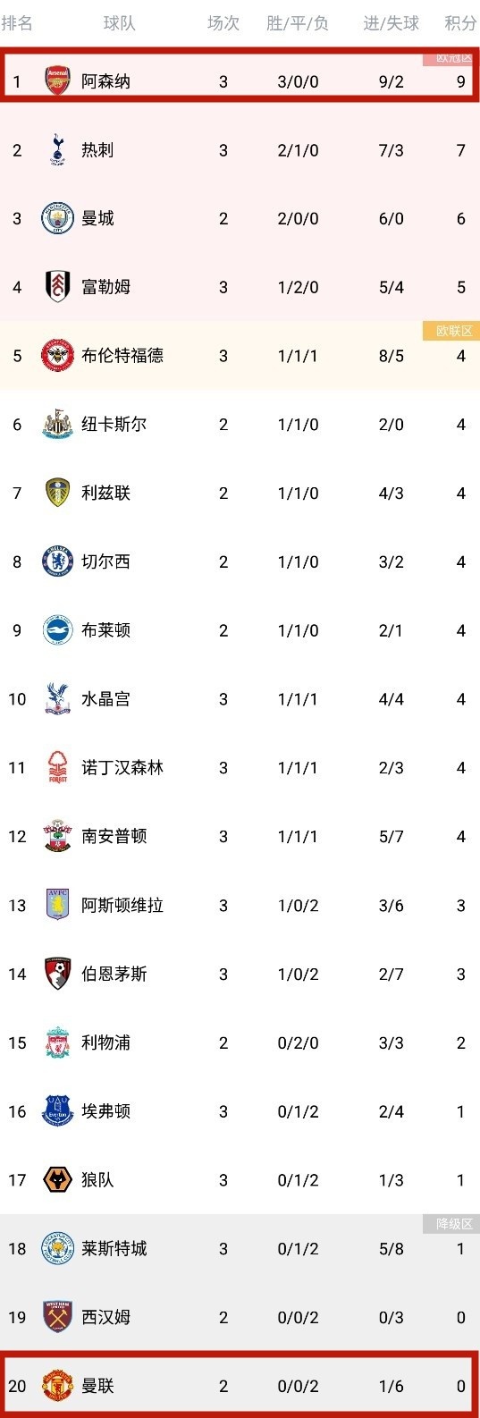Select the 诺丁汉森林 team row

pyautogui.click(x=240, y=768)
